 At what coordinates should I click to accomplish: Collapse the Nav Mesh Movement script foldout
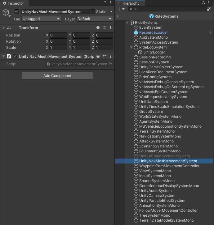[3, 56]
